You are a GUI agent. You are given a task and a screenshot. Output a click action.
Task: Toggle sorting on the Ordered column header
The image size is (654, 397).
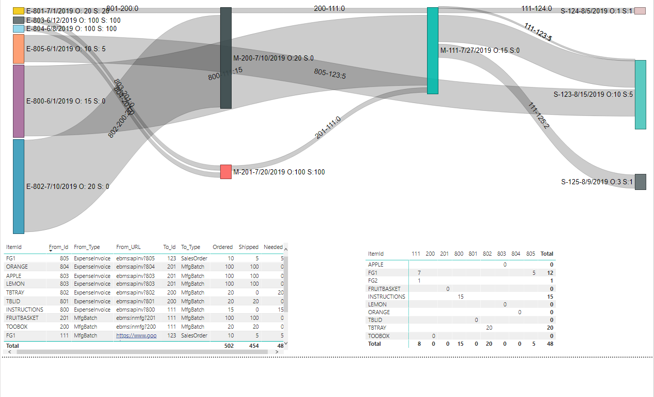coord(222,247)
